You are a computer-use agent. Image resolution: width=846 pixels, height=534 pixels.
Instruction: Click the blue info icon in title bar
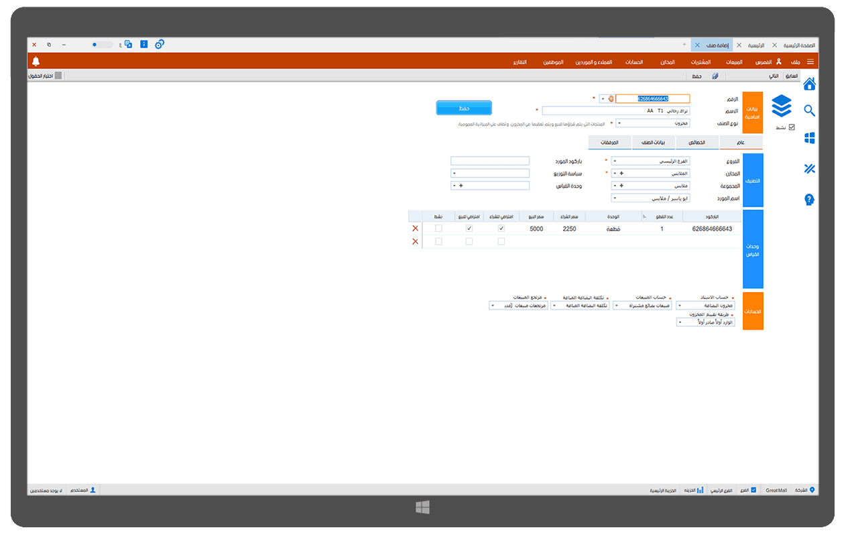click(x=143, y=44)
